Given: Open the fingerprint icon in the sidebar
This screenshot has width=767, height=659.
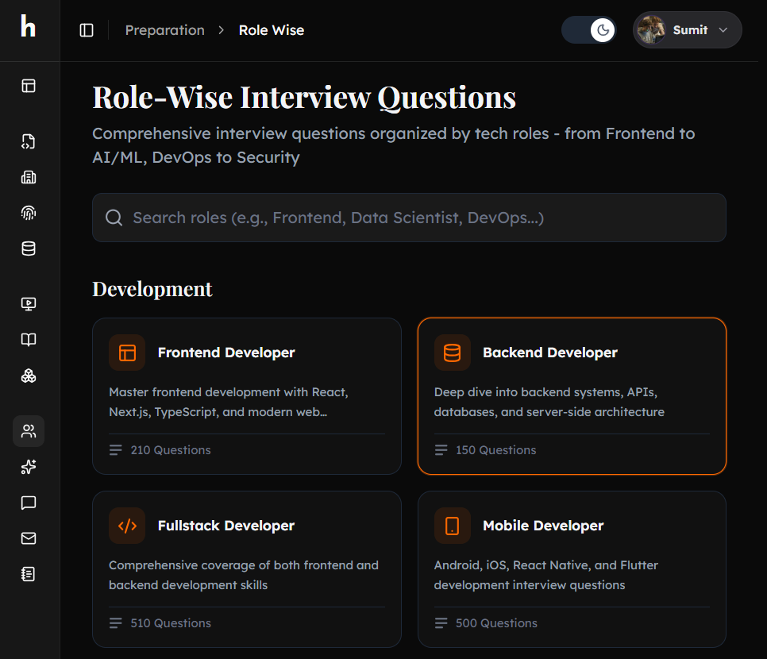Looking at the screenshot, I should pyautogui.click(x=29, y=213).
